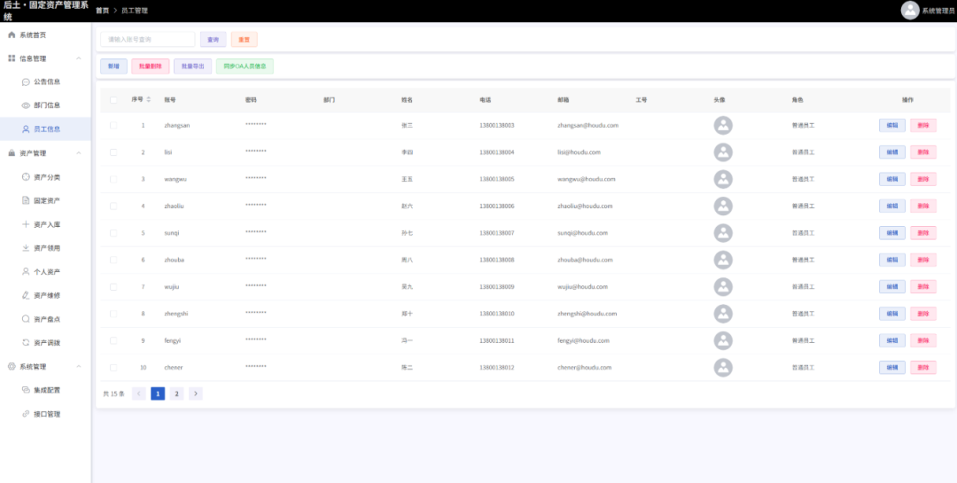Screen dimensions: 957x483
Task: Open 部门信息 menu item
Action: [46, 105]
